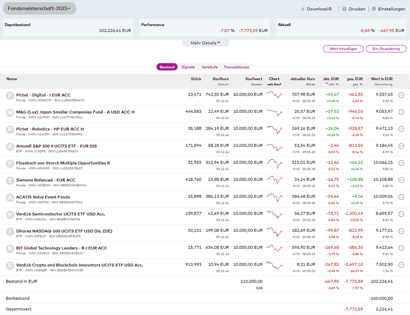The image size is (410, 315).
Task: Open options menu for Pictet - Digital row
Action: pos(401,95)
